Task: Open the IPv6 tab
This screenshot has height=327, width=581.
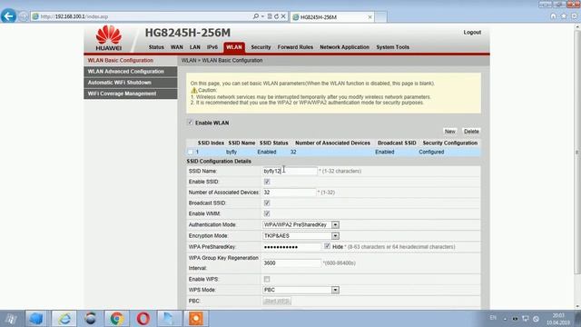Action: point(212,47)
